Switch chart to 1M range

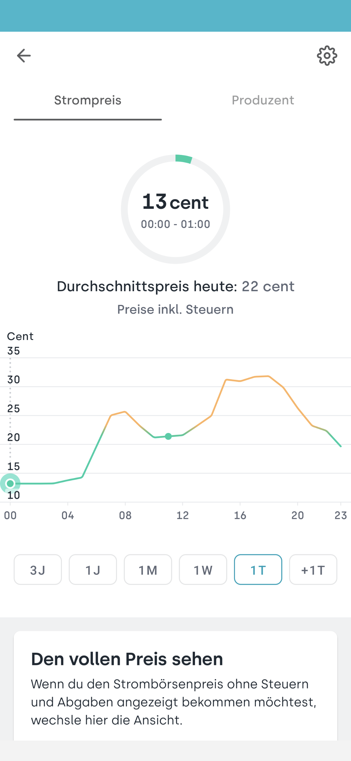point(148,570)
